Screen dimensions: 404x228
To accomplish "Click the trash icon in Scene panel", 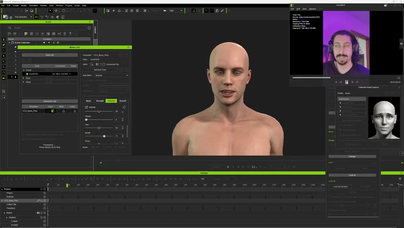I will tap(65, 34).
